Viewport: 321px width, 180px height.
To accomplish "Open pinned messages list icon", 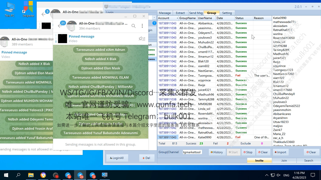I will coord(142,38).
